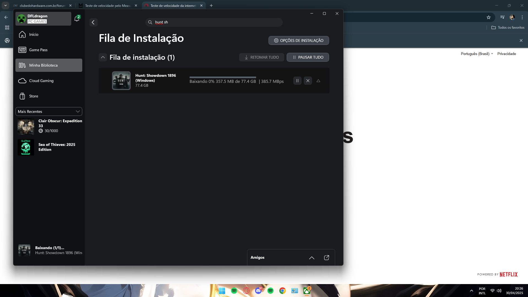Go to Início in the sidebar
528x297 pixels.
(49, 34)
